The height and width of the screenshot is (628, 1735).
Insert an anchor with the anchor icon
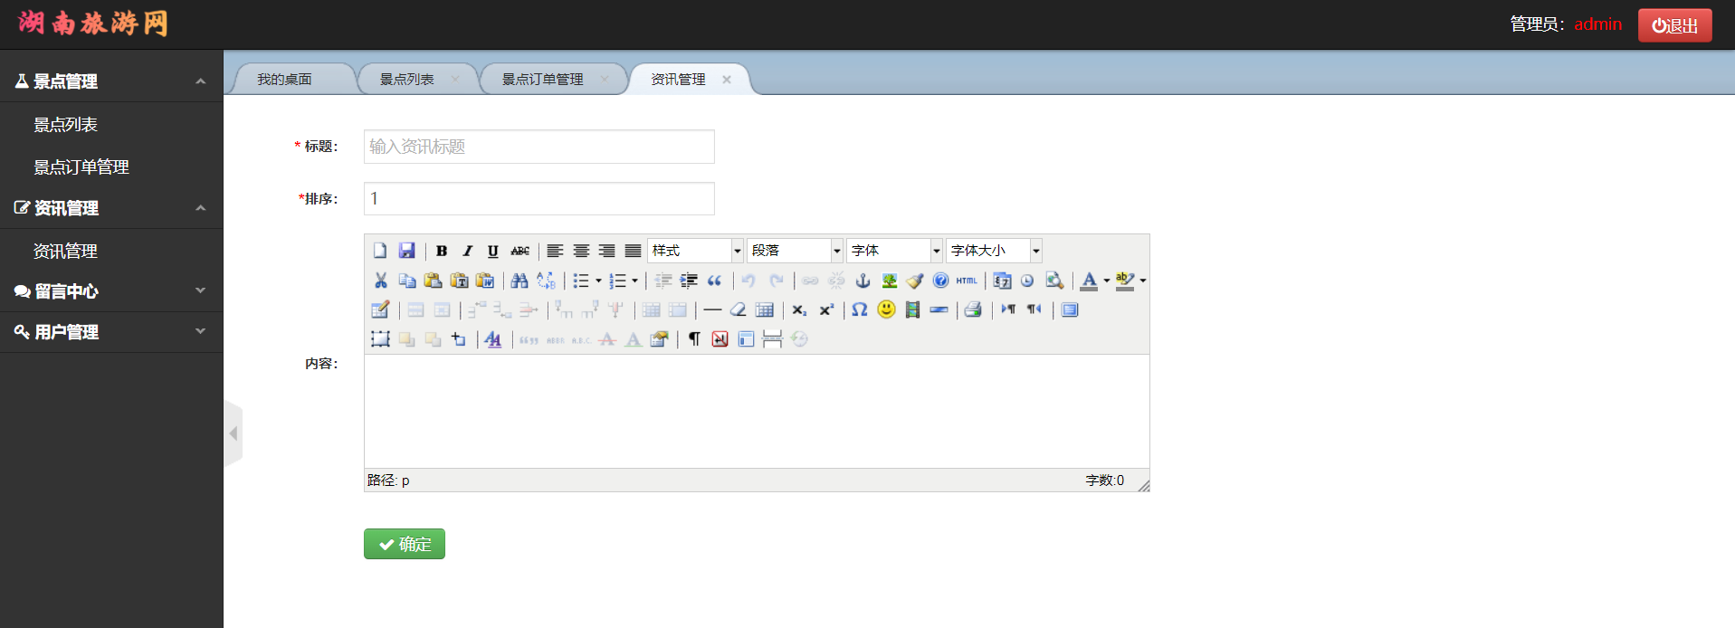(863, 281)
